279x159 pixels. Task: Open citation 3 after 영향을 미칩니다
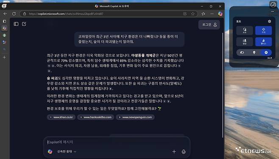pos(111,89)
